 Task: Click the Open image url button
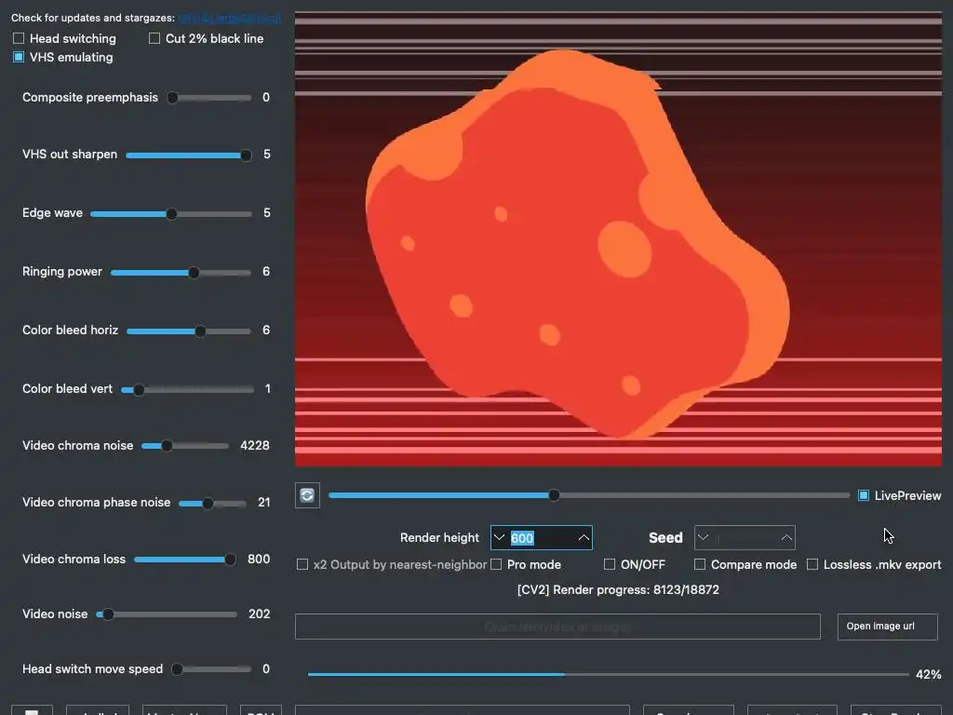887,627
